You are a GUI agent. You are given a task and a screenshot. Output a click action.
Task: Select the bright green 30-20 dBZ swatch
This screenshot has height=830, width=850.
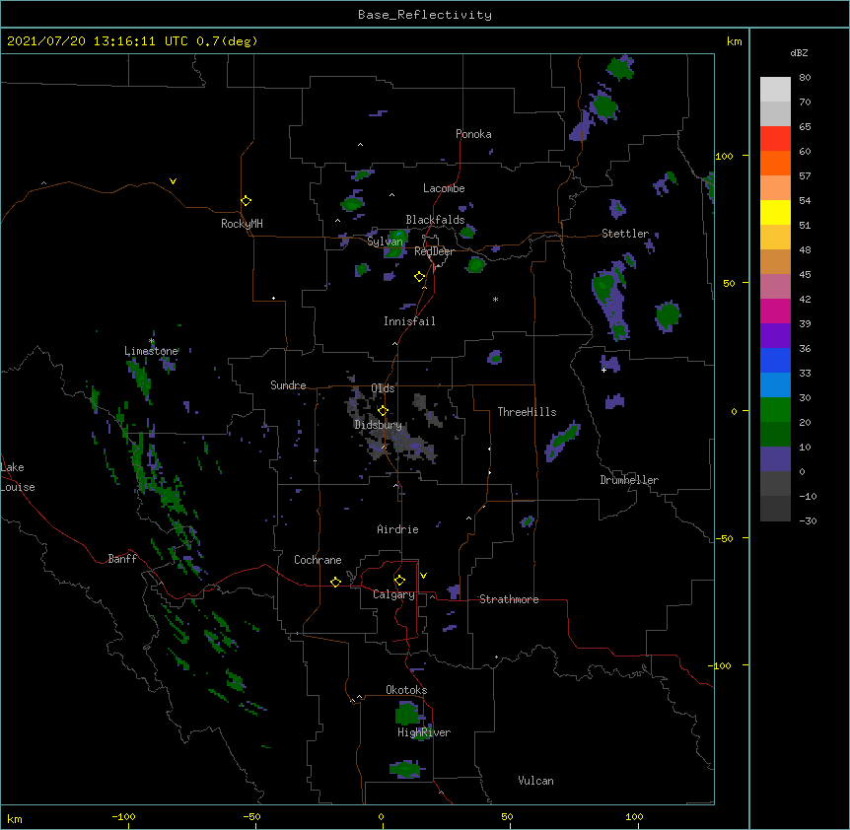click(775, 410)
